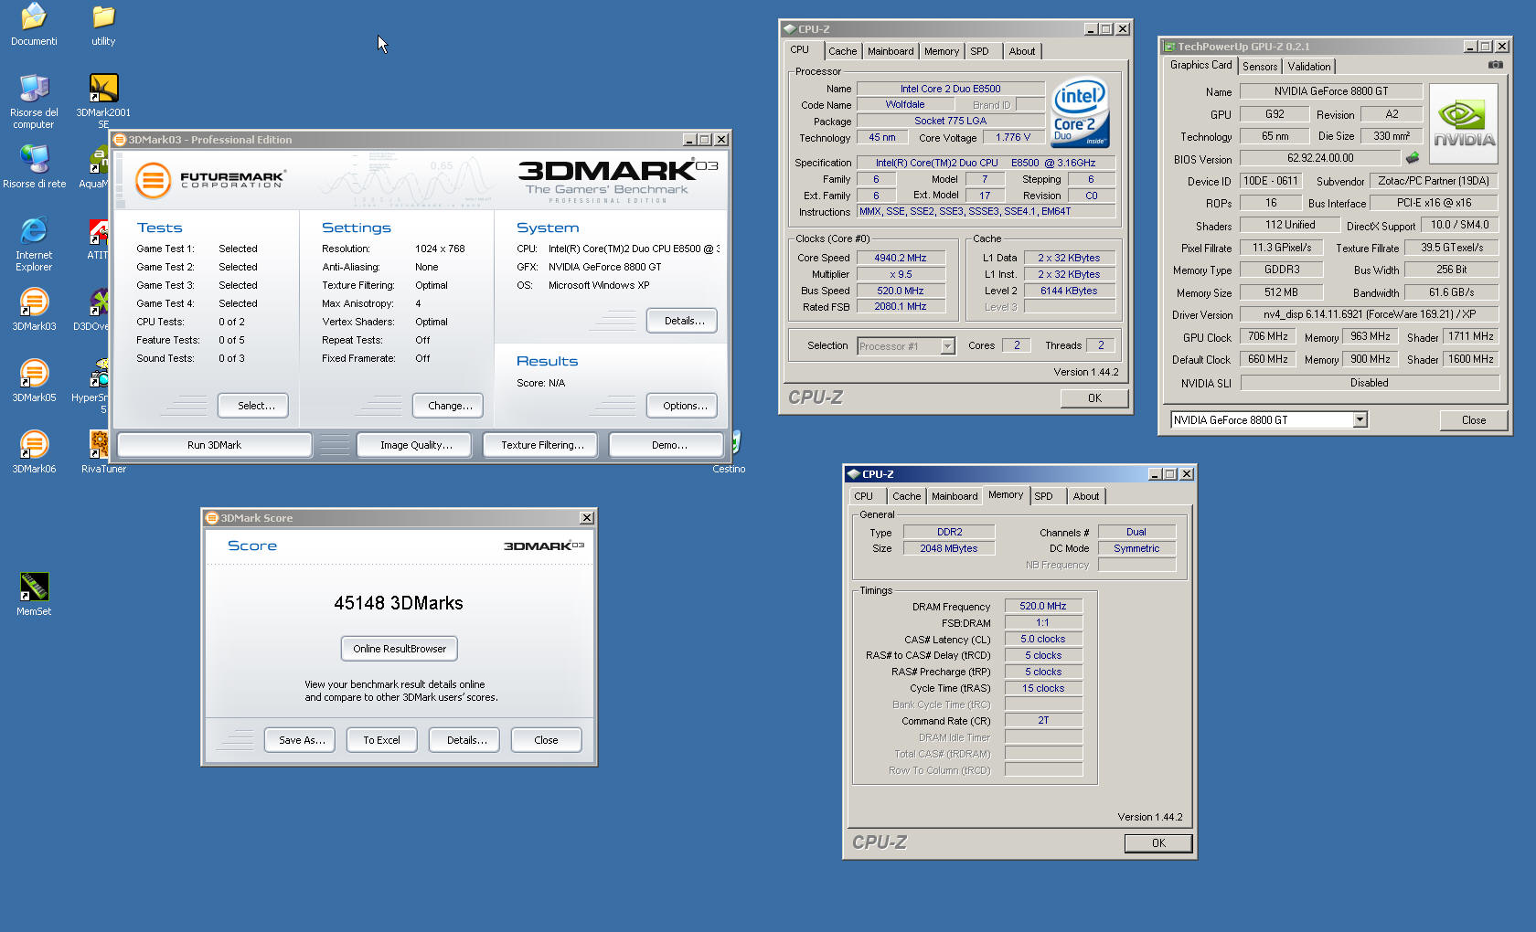Select the RivaTuner desktop shortcut icon
The height and width of the screenshot is (932, 1536).
point(99,444)
